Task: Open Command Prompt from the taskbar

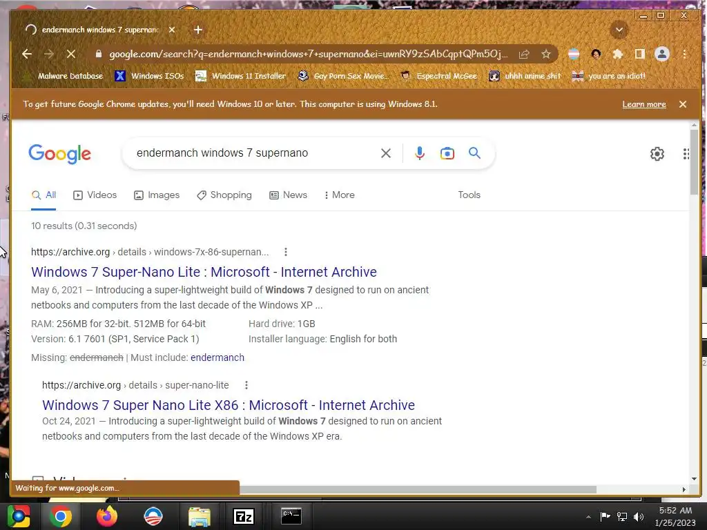Action: (291, 516)
